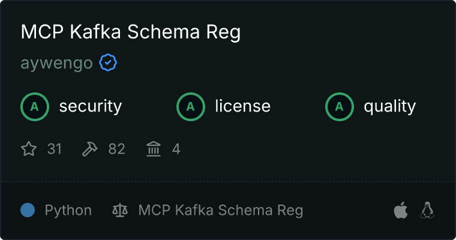Click the tools count 82
The height and width of the screenshot is (240, 456).
[117, 149]
